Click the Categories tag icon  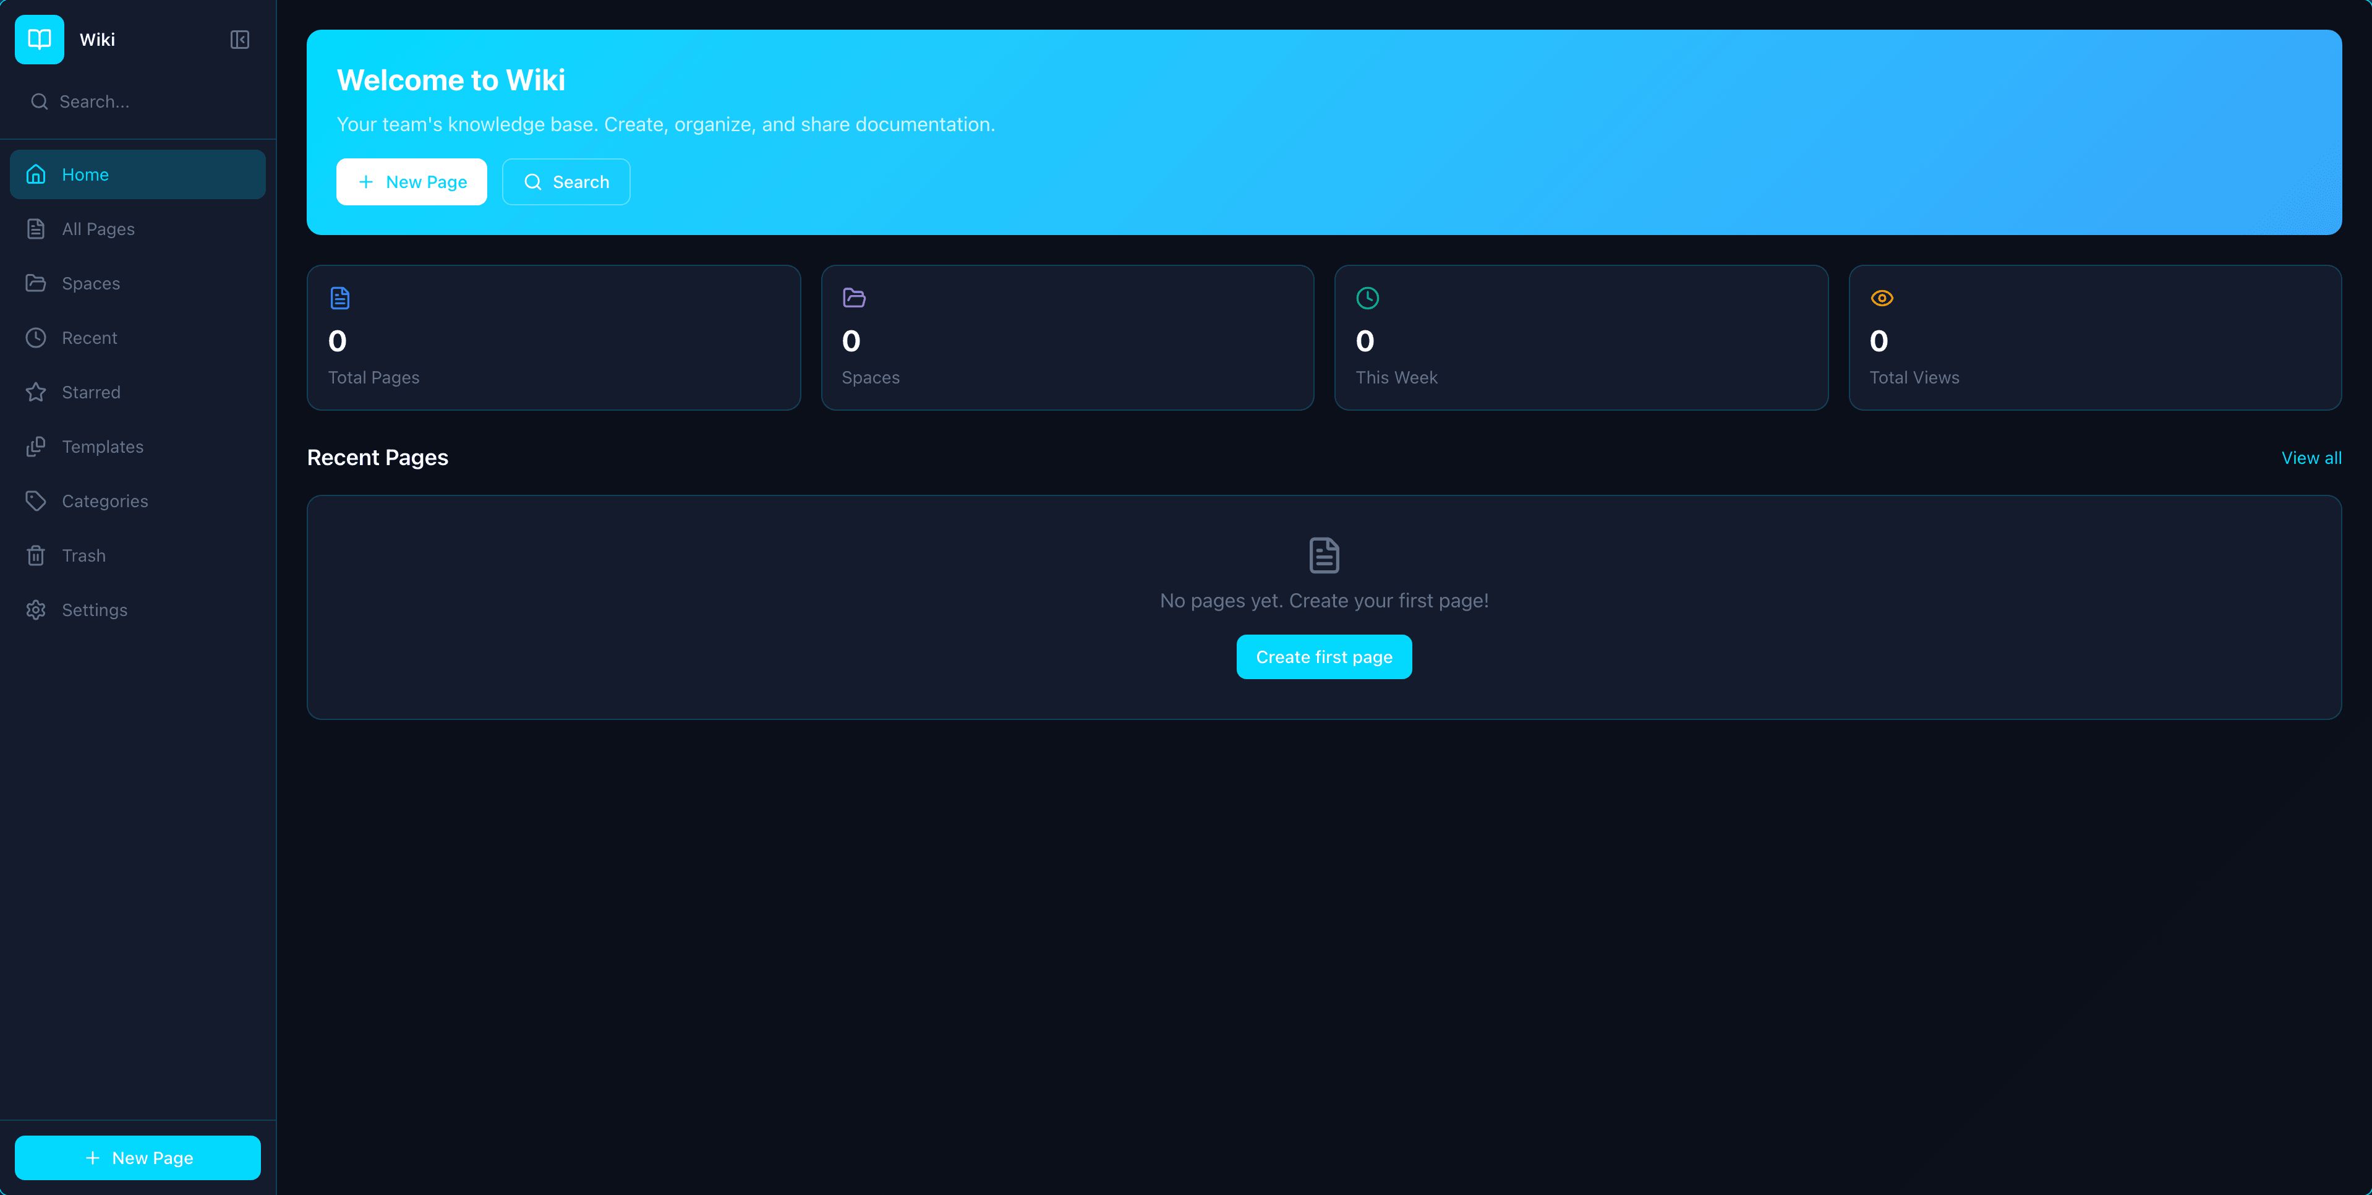coord(36,500)
